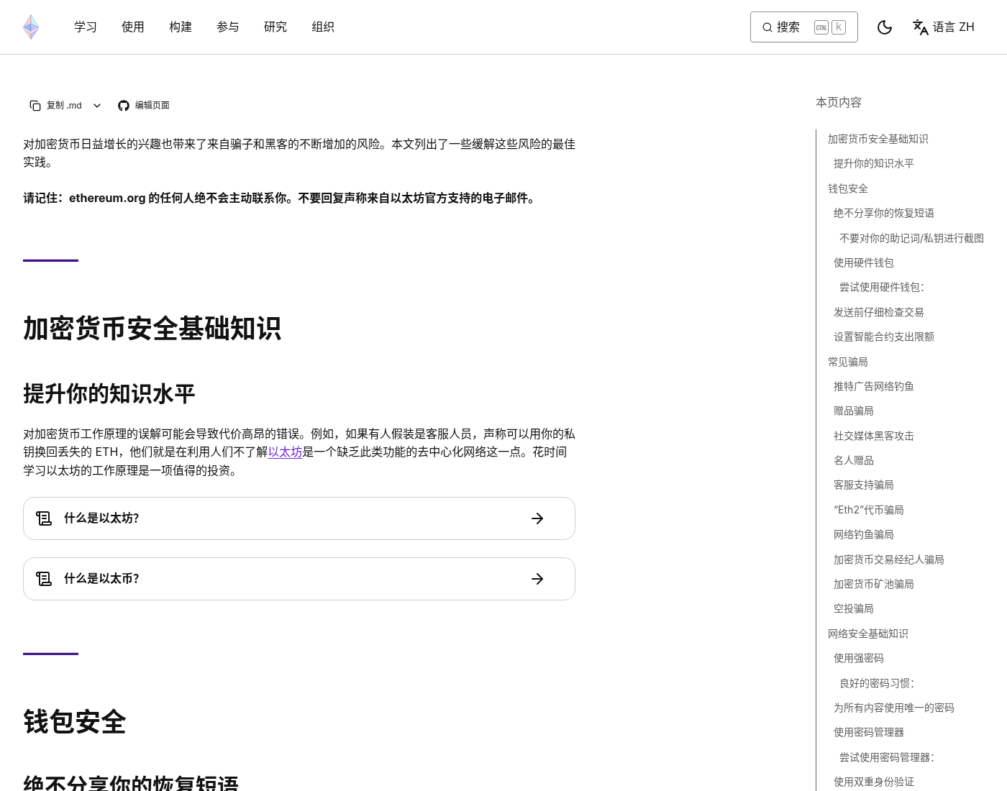Open the 什么是以太坊? card
The height and width of the screenshot is (791, 1007).
299,518
